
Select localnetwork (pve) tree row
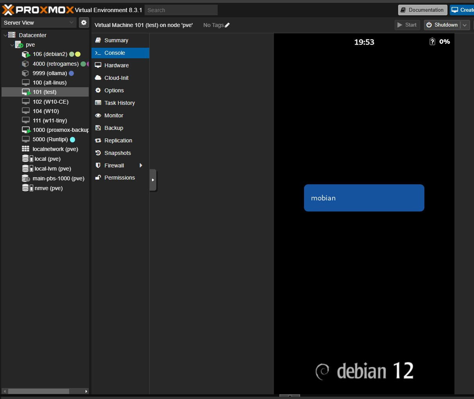point(45,149)
